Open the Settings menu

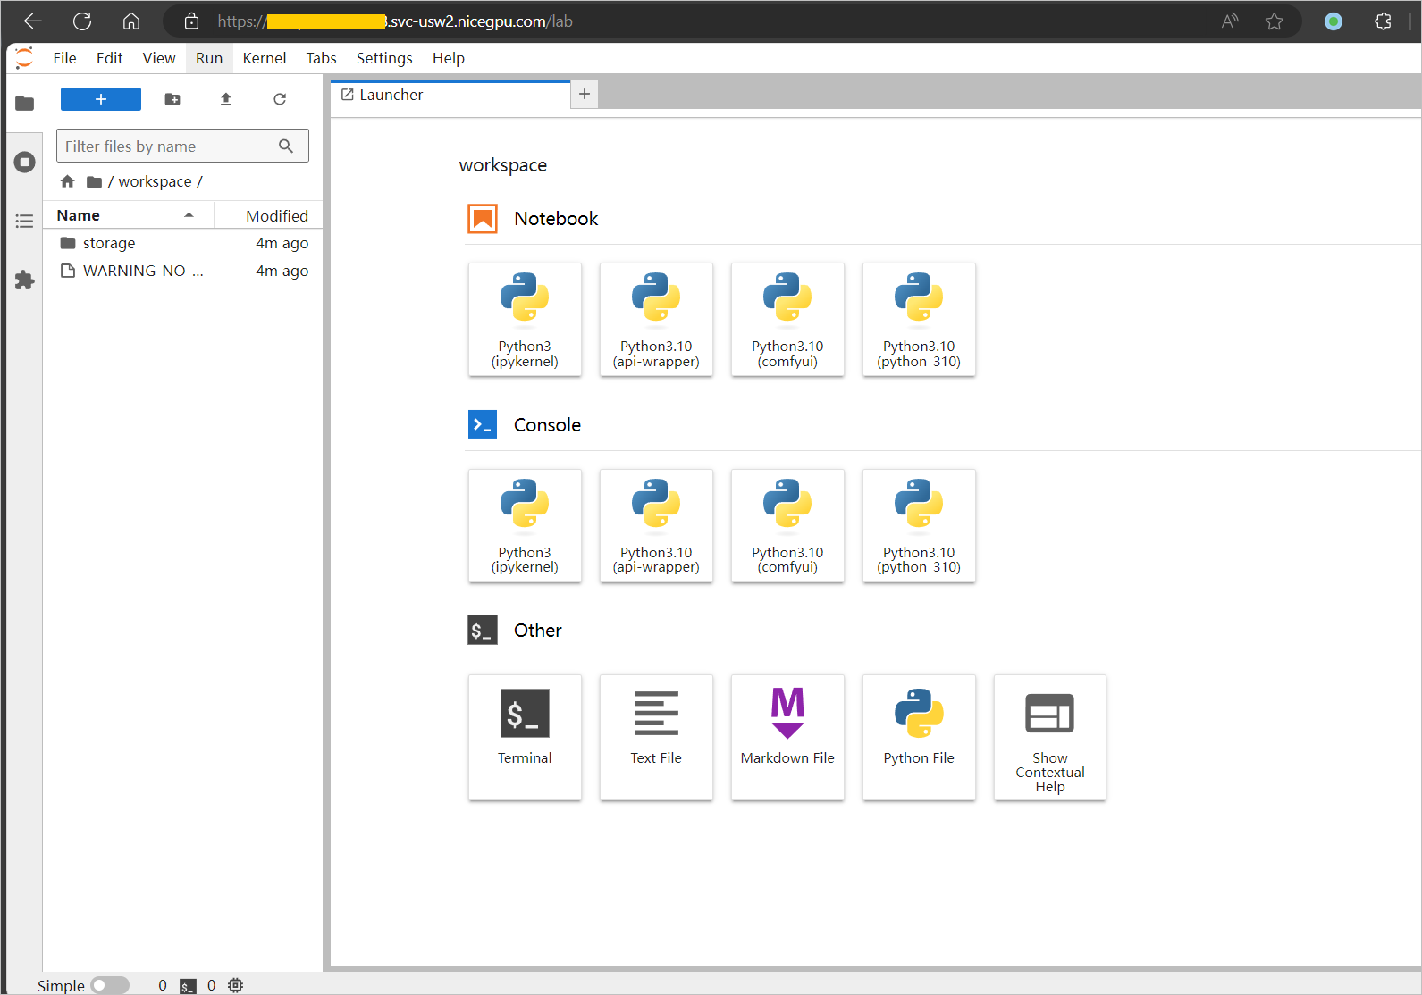point(384,58)
